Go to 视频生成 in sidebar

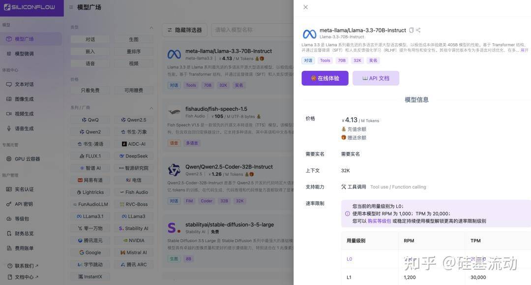coord(31,114)
